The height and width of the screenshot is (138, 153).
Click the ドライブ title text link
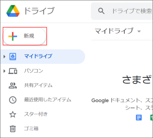[x=39, y=11]
